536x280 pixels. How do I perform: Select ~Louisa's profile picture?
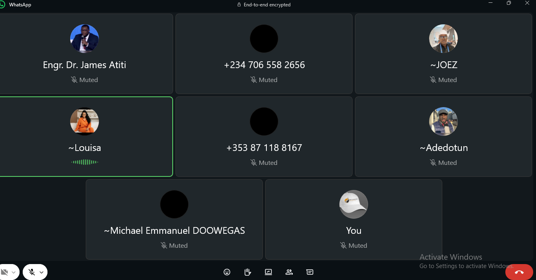click(85, 121)
